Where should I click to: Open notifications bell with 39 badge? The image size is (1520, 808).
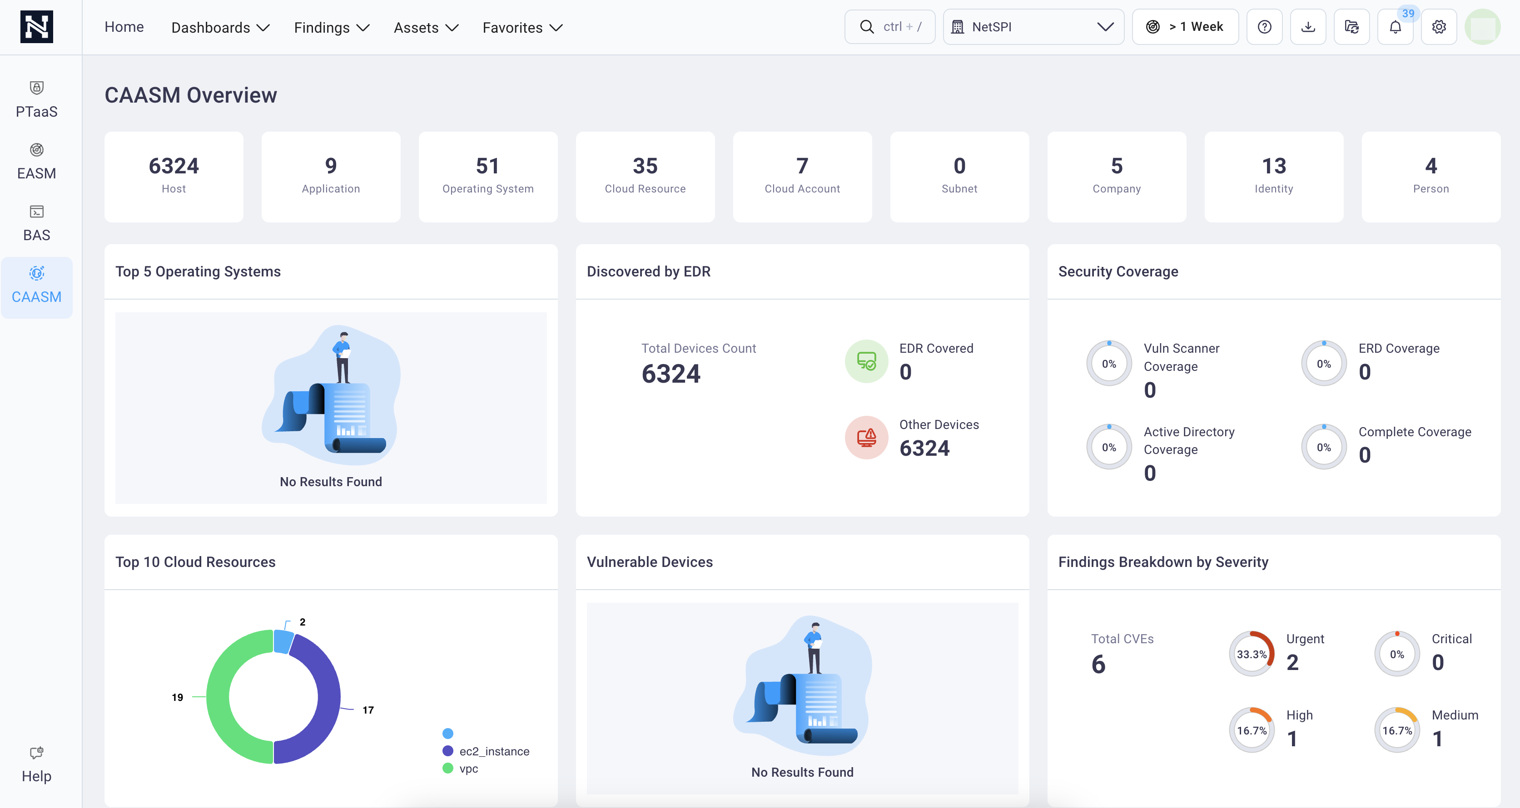[x=1395, y=27]
